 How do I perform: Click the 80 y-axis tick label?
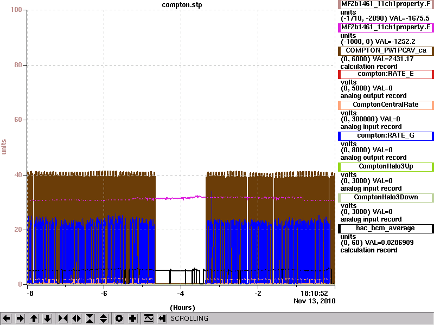click(x=18, y=65)
